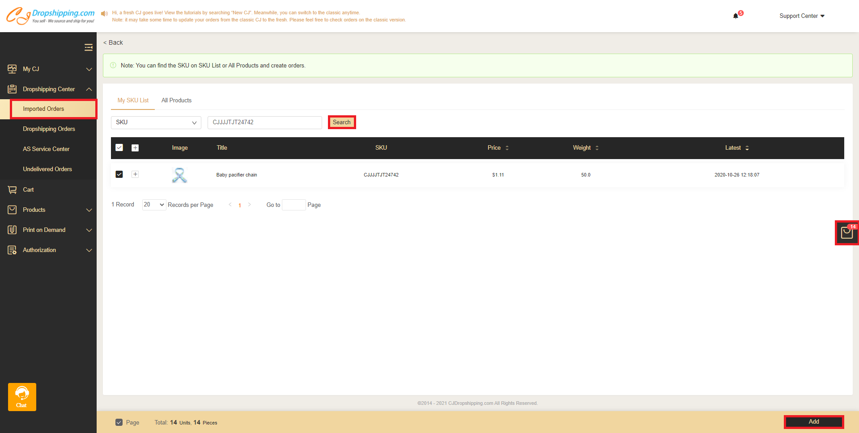This screenshot has width=859, height=433.
Task: Open the Baby pacifier chain product thumbnail
Action: pyautogui.click(x=179, y=175)
